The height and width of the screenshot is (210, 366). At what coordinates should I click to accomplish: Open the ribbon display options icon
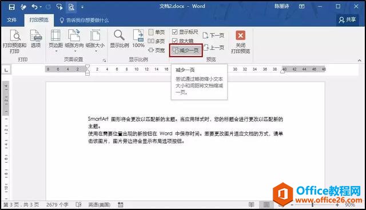pos(301,6)
